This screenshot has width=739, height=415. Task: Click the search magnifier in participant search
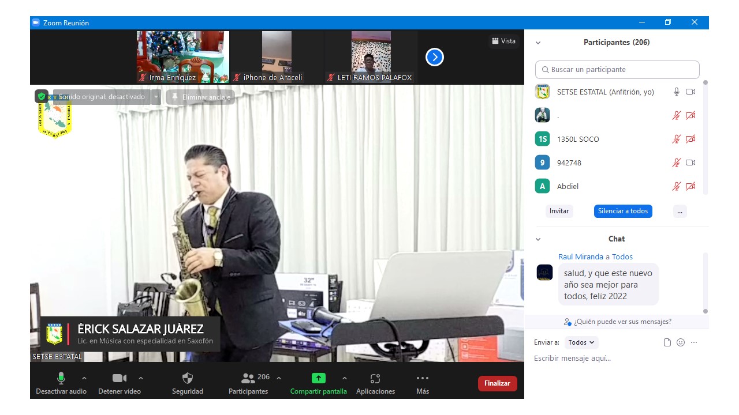pos(545,70)
